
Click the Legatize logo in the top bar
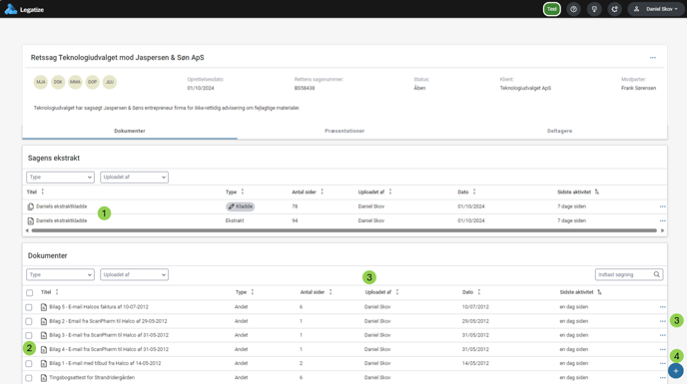24,9
